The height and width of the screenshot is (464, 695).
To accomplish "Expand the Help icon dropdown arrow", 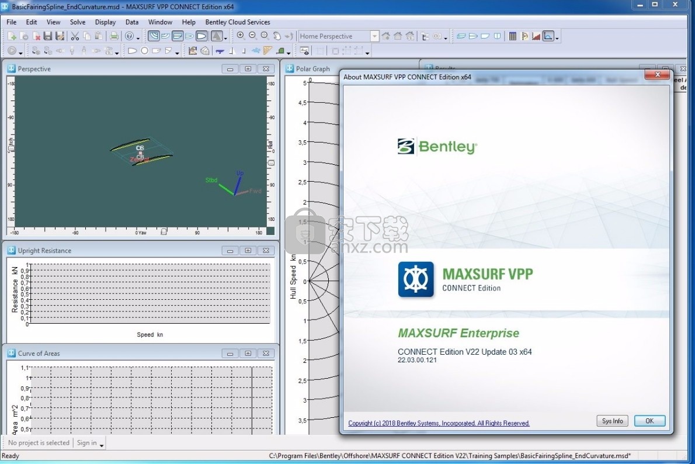I will 138,38.
